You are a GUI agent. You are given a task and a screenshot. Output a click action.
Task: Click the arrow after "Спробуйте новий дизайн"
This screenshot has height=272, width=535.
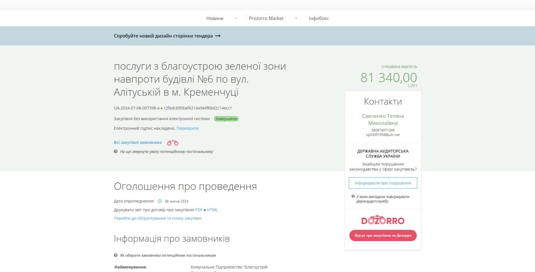pyautogui.click(x=218, y=36)
